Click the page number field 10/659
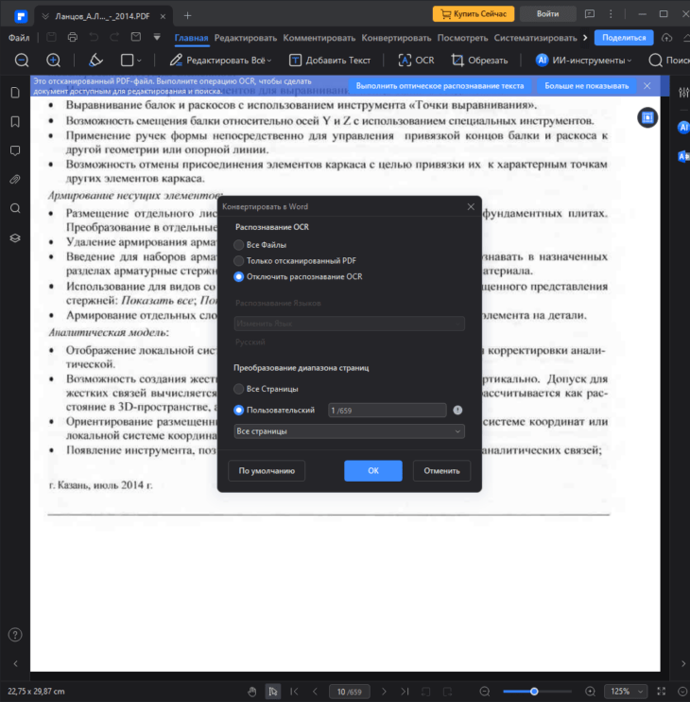Image resolution: width=690 pixels, height=702 pixels. coord(349,692)
